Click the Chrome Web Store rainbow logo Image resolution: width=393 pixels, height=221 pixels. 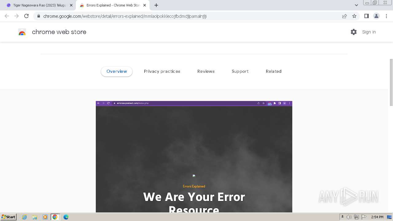pos(22,32)
